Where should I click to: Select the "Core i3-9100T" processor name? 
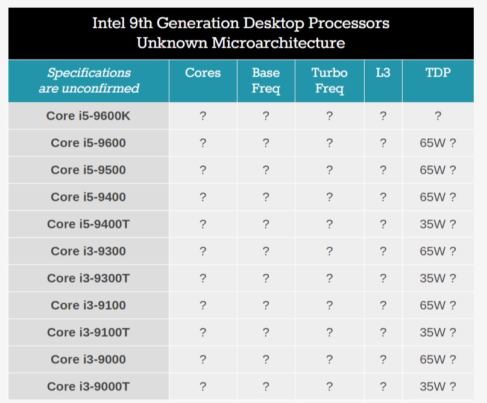88,332
